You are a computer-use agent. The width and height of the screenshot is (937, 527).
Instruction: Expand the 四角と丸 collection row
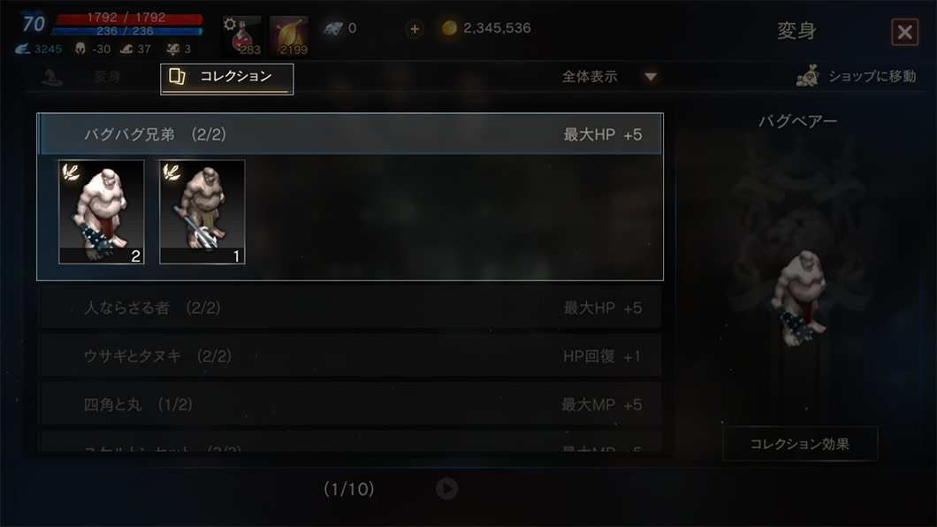tap(350, 404)
